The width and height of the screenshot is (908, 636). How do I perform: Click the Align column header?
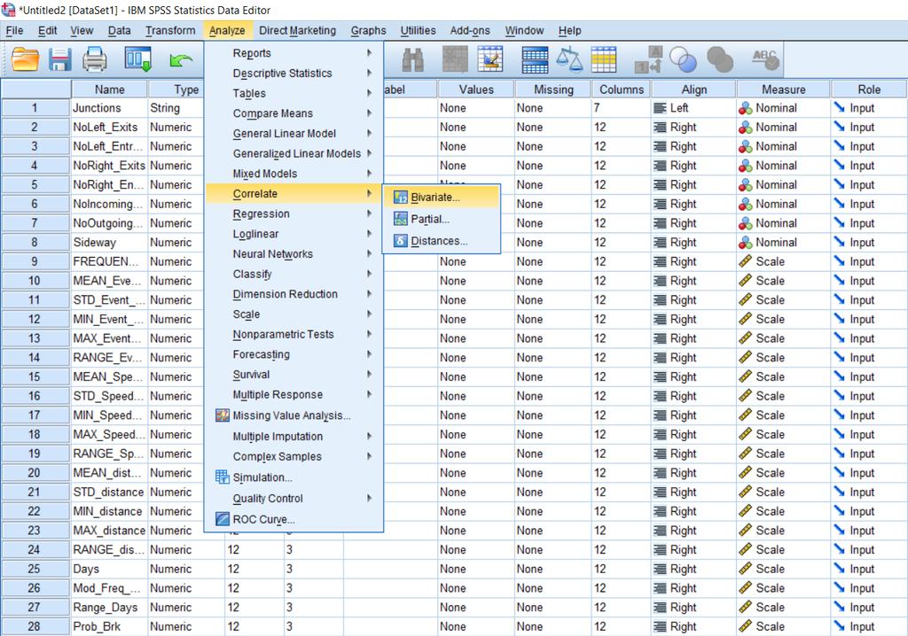click(x=693, y=89)
